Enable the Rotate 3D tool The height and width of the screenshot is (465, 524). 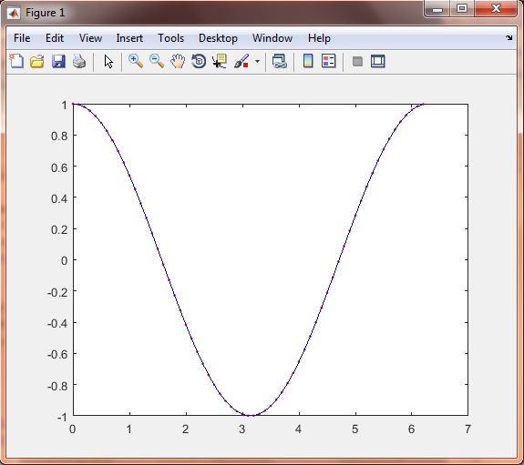point(199,61)
